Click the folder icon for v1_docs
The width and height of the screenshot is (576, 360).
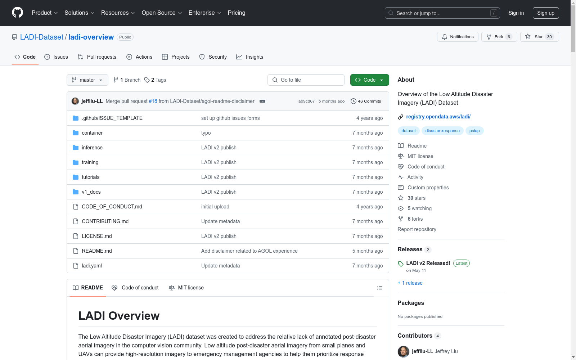coord(76,192)
